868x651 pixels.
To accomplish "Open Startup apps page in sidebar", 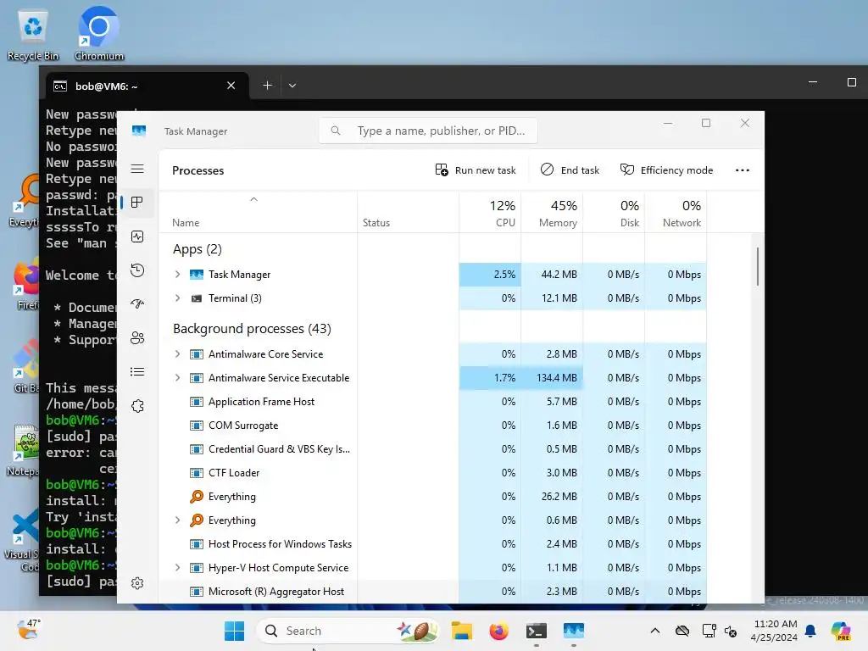I will point(137,304).
